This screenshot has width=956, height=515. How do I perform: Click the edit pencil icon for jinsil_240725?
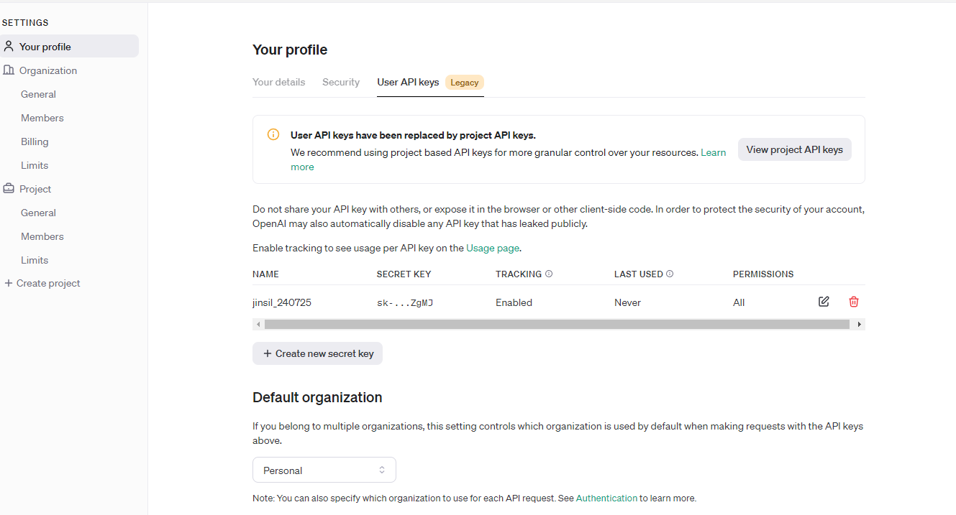coord(824,302)
